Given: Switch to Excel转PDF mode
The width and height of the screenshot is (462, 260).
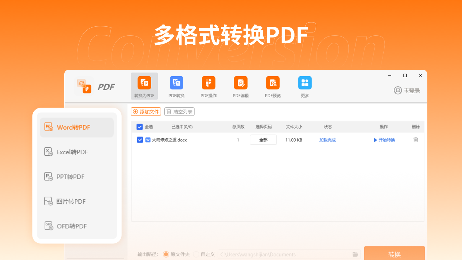Looking at the screenshot, I should coord(72,152).
